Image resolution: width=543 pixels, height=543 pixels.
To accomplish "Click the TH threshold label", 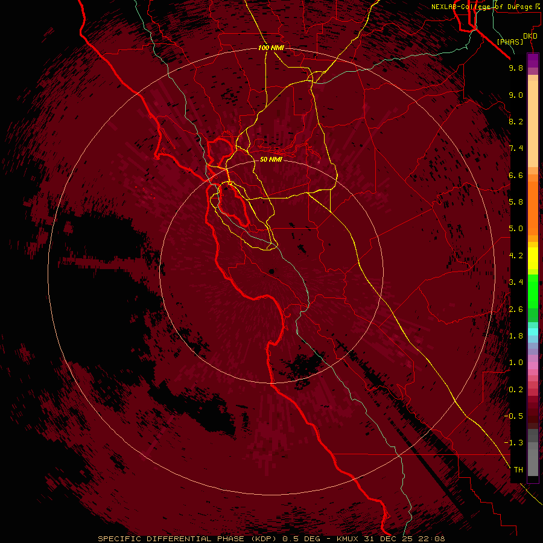I will coord(518,470).
